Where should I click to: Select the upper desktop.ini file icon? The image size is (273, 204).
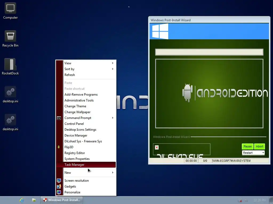click(10, 95)
